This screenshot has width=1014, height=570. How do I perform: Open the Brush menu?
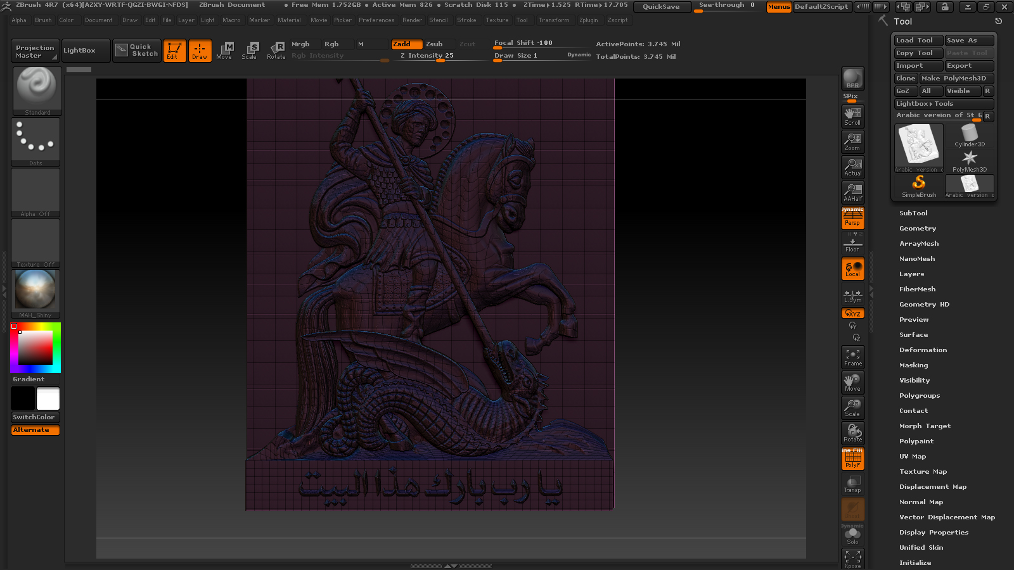pyautogui.click(x=43, y=20)
